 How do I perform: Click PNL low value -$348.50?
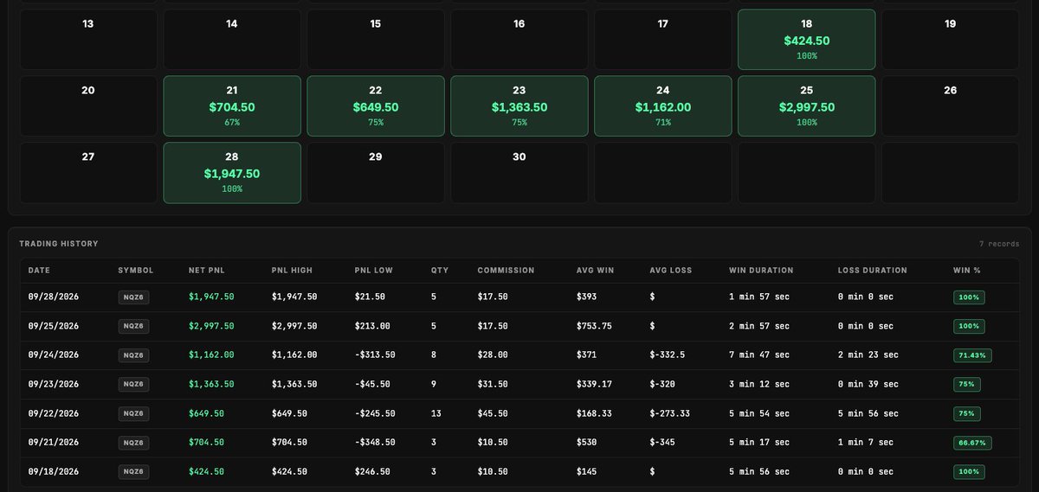(375, 442)
